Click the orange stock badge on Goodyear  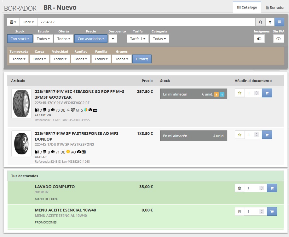217,94
